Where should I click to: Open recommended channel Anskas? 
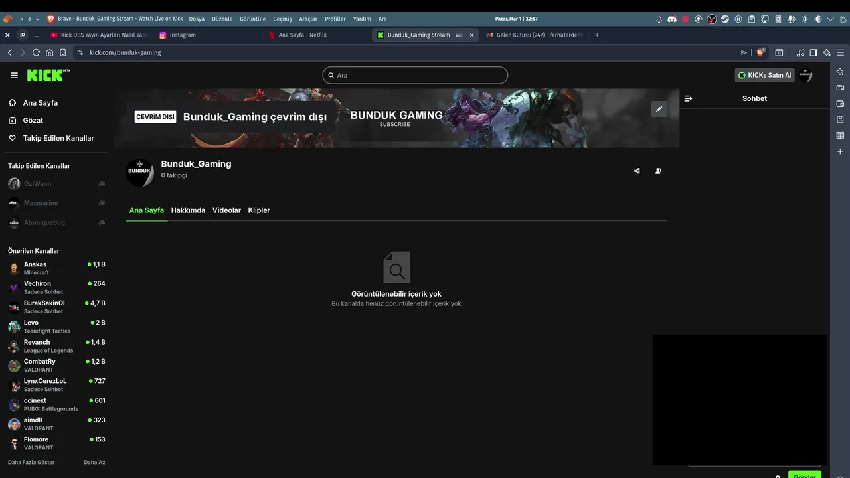(56, 268)
